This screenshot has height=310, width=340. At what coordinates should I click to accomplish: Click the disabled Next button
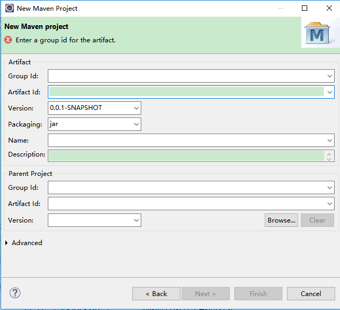click(x=206, y=294)
